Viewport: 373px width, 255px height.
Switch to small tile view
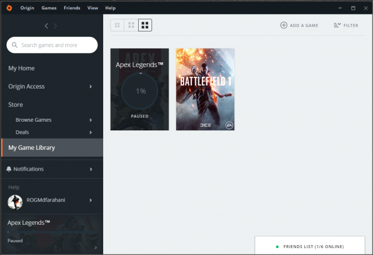pos(118,25)
